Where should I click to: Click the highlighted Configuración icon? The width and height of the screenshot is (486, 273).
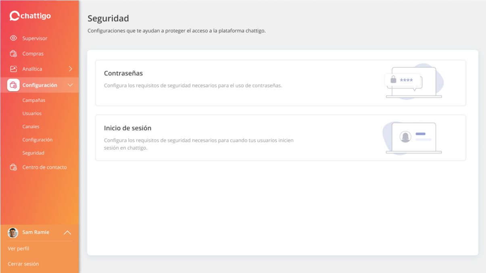point(13,85)
